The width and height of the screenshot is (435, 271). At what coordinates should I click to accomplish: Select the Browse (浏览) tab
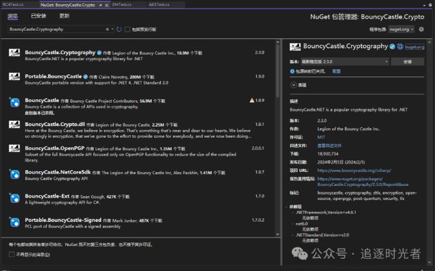tap(13, 16)
